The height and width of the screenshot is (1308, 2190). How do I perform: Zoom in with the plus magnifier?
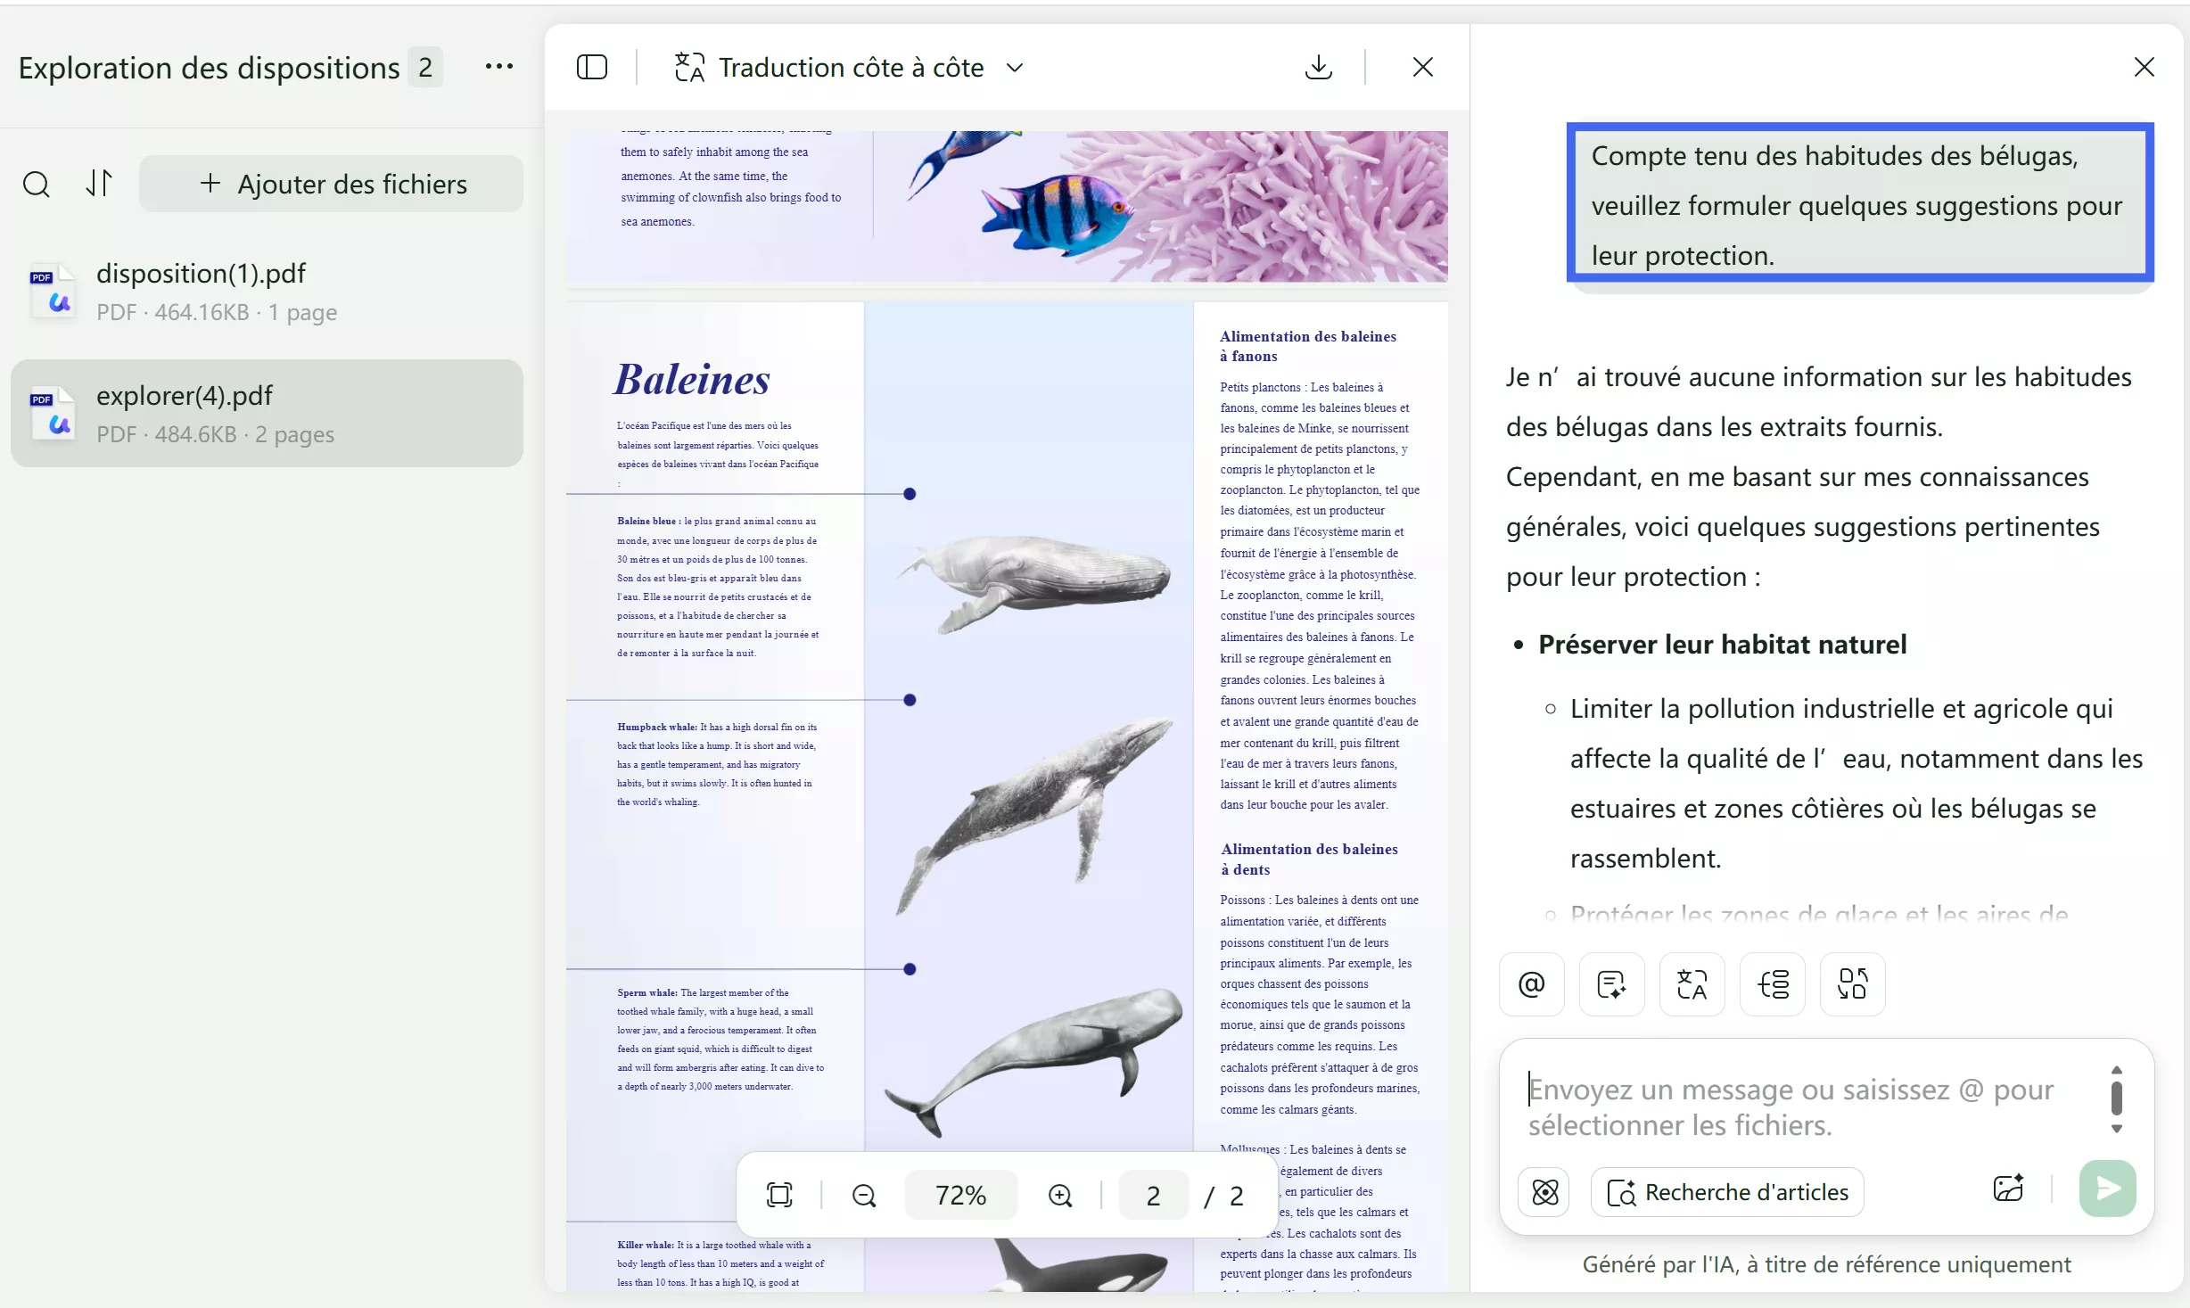point(1059,1195)
